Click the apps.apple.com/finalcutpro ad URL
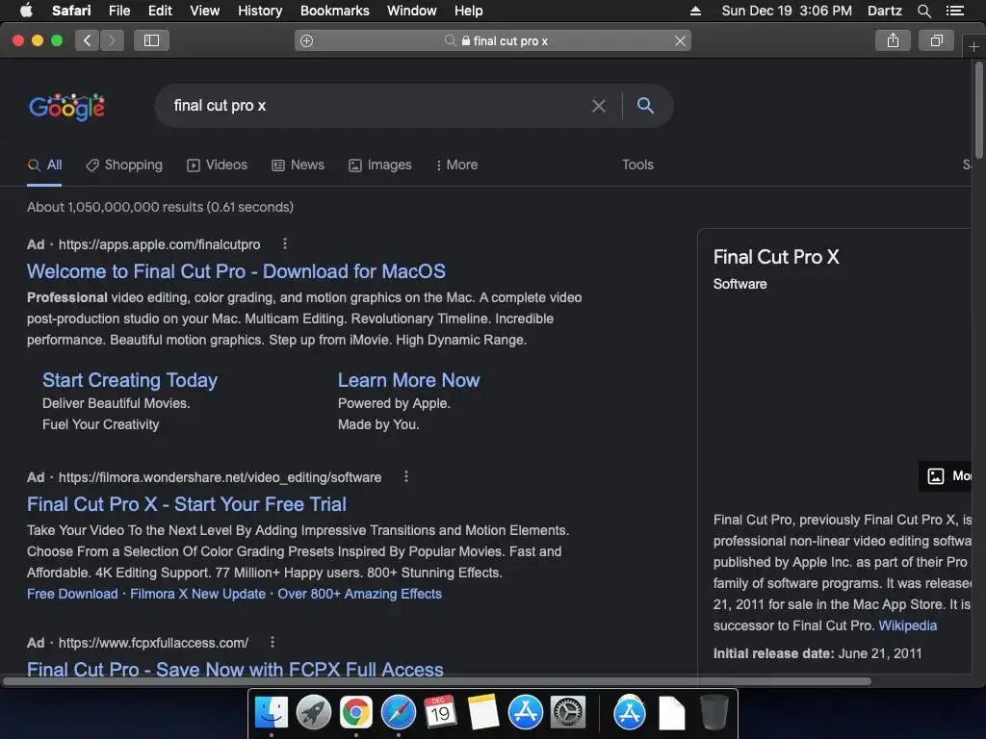The height and width of the screenshot is (739, 986). (159, 244)
